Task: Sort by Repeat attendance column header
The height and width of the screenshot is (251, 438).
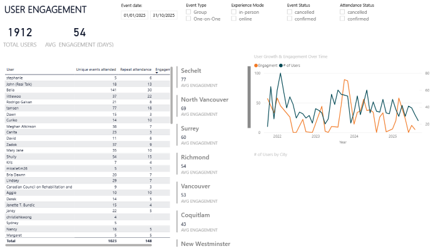Action: pyautogui.click(x=135, y=69)
